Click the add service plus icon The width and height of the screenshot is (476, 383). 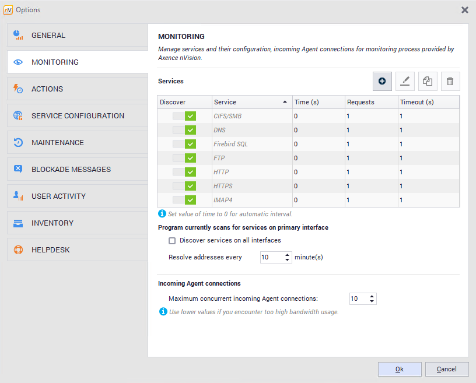[382, 82]
